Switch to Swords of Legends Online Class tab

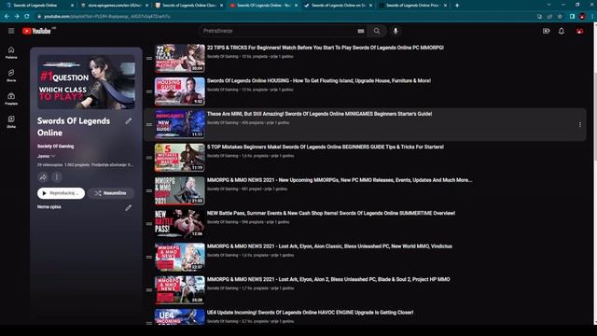[188, 6]
